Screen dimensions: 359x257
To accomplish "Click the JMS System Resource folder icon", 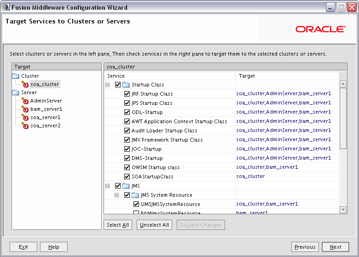I will [x=135, y=195].
